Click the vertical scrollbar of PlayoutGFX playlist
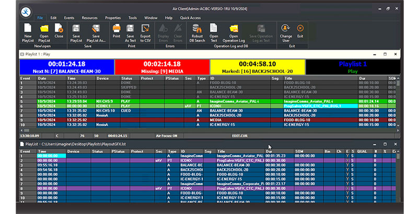This screenshot has height=214, width=418. 399,175
